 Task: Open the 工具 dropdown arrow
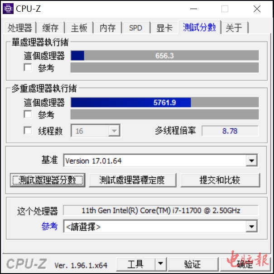[x=160, y=264]
